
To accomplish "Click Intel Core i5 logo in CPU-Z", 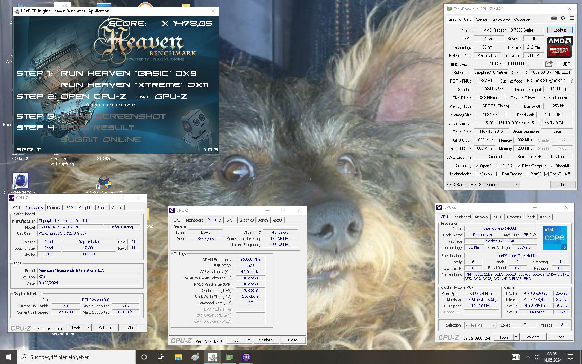I will (x=555, y=238).
